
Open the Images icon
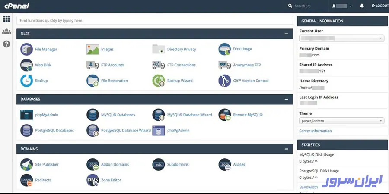[x=93, y=49]
